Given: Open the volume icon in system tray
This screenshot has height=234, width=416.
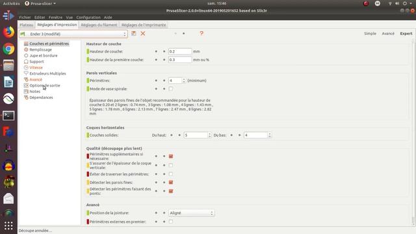Looking at the screenshot, I should pyautogui.click(x=397, y=3).
